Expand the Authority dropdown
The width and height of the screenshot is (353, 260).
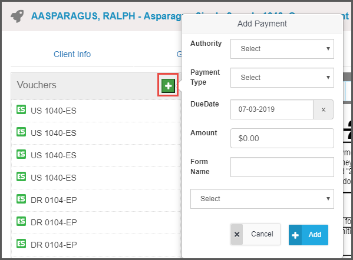point(282,49)
